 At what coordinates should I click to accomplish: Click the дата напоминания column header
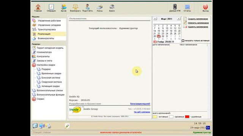click(161, 45)
